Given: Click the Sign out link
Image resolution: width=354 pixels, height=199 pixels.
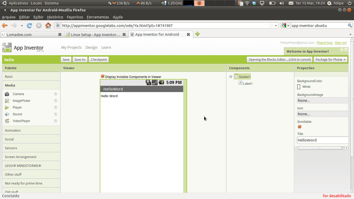Looking at the screenshot, I should click(341, 42).
